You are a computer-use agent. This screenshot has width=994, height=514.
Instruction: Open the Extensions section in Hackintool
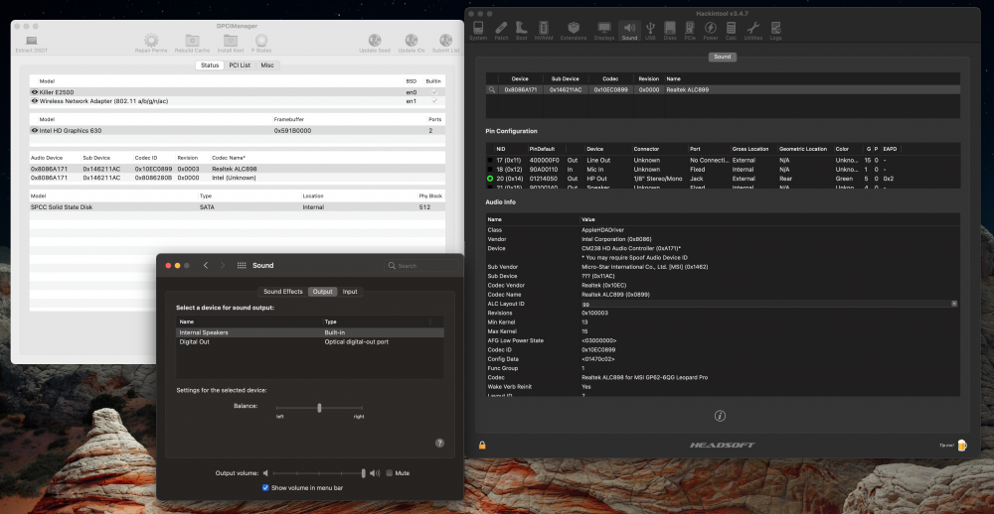point(574,30)
